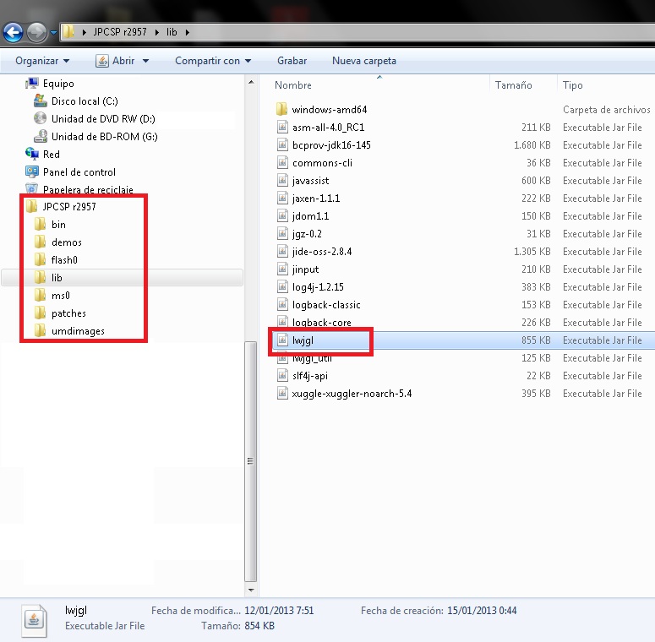
Task: Select the patches folder in tree
Action: tap(68, 313)
